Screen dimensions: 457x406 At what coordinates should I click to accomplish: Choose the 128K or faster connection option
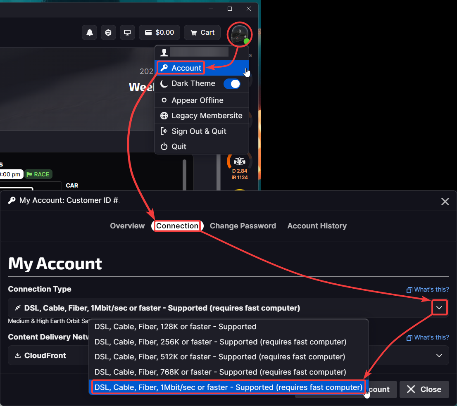(175, 327)
